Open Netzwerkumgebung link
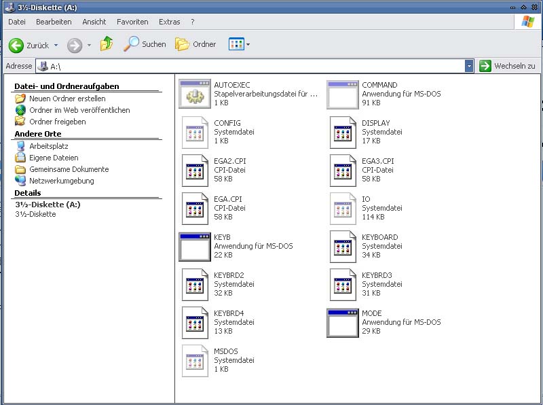 (x=62, y=181)
